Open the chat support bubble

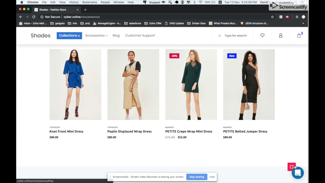(x=298, y=173)
